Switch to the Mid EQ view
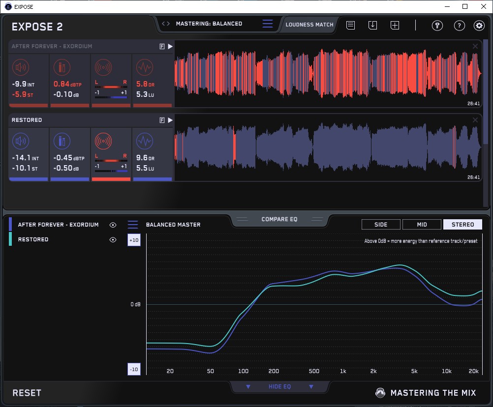493x407 pixels. tap(422, 225)
